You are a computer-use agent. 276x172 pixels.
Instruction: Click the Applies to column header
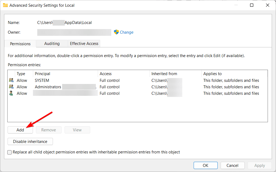[x=213, y=74]
